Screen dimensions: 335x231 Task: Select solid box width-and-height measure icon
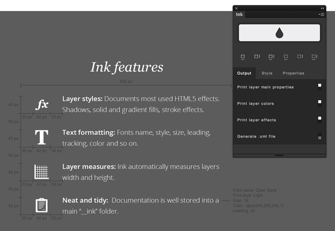tap(271, 57)
